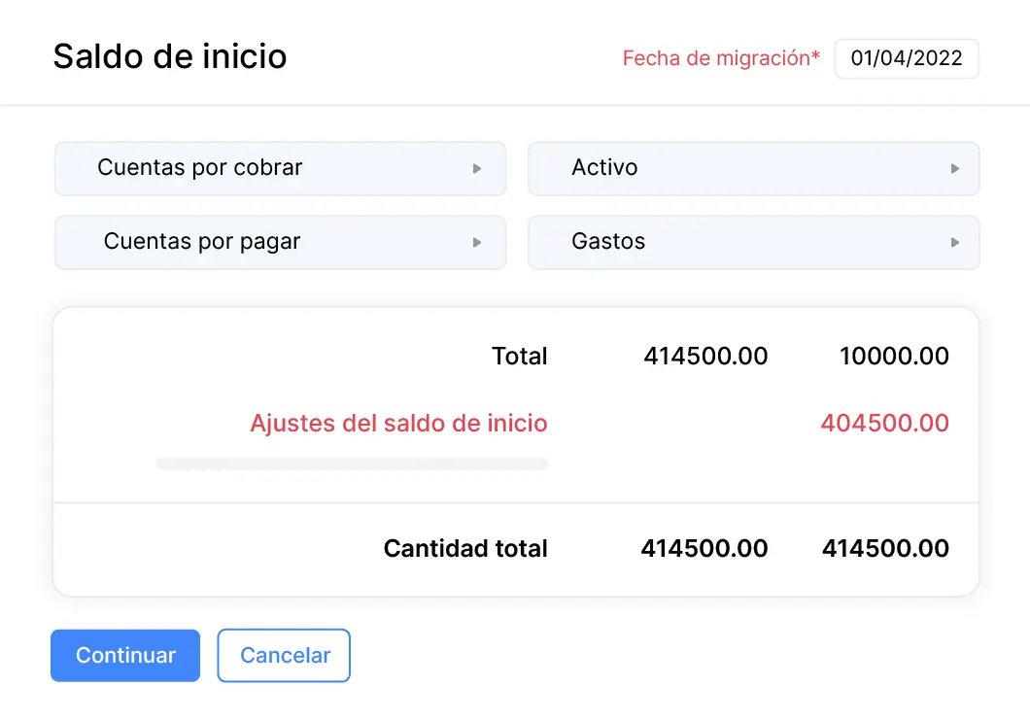This screenshot has width=1030, height=720.
Task: Select the Total amount 414500.00 in the Total row
Action: (x=705, y=357)
